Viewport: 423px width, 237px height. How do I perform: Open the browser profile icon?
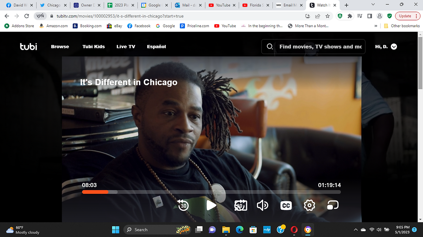click(x=380, y=16)
